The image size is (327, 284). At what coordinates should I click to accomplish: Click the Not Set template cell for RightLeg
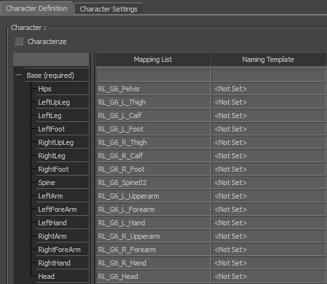[269, 156]
